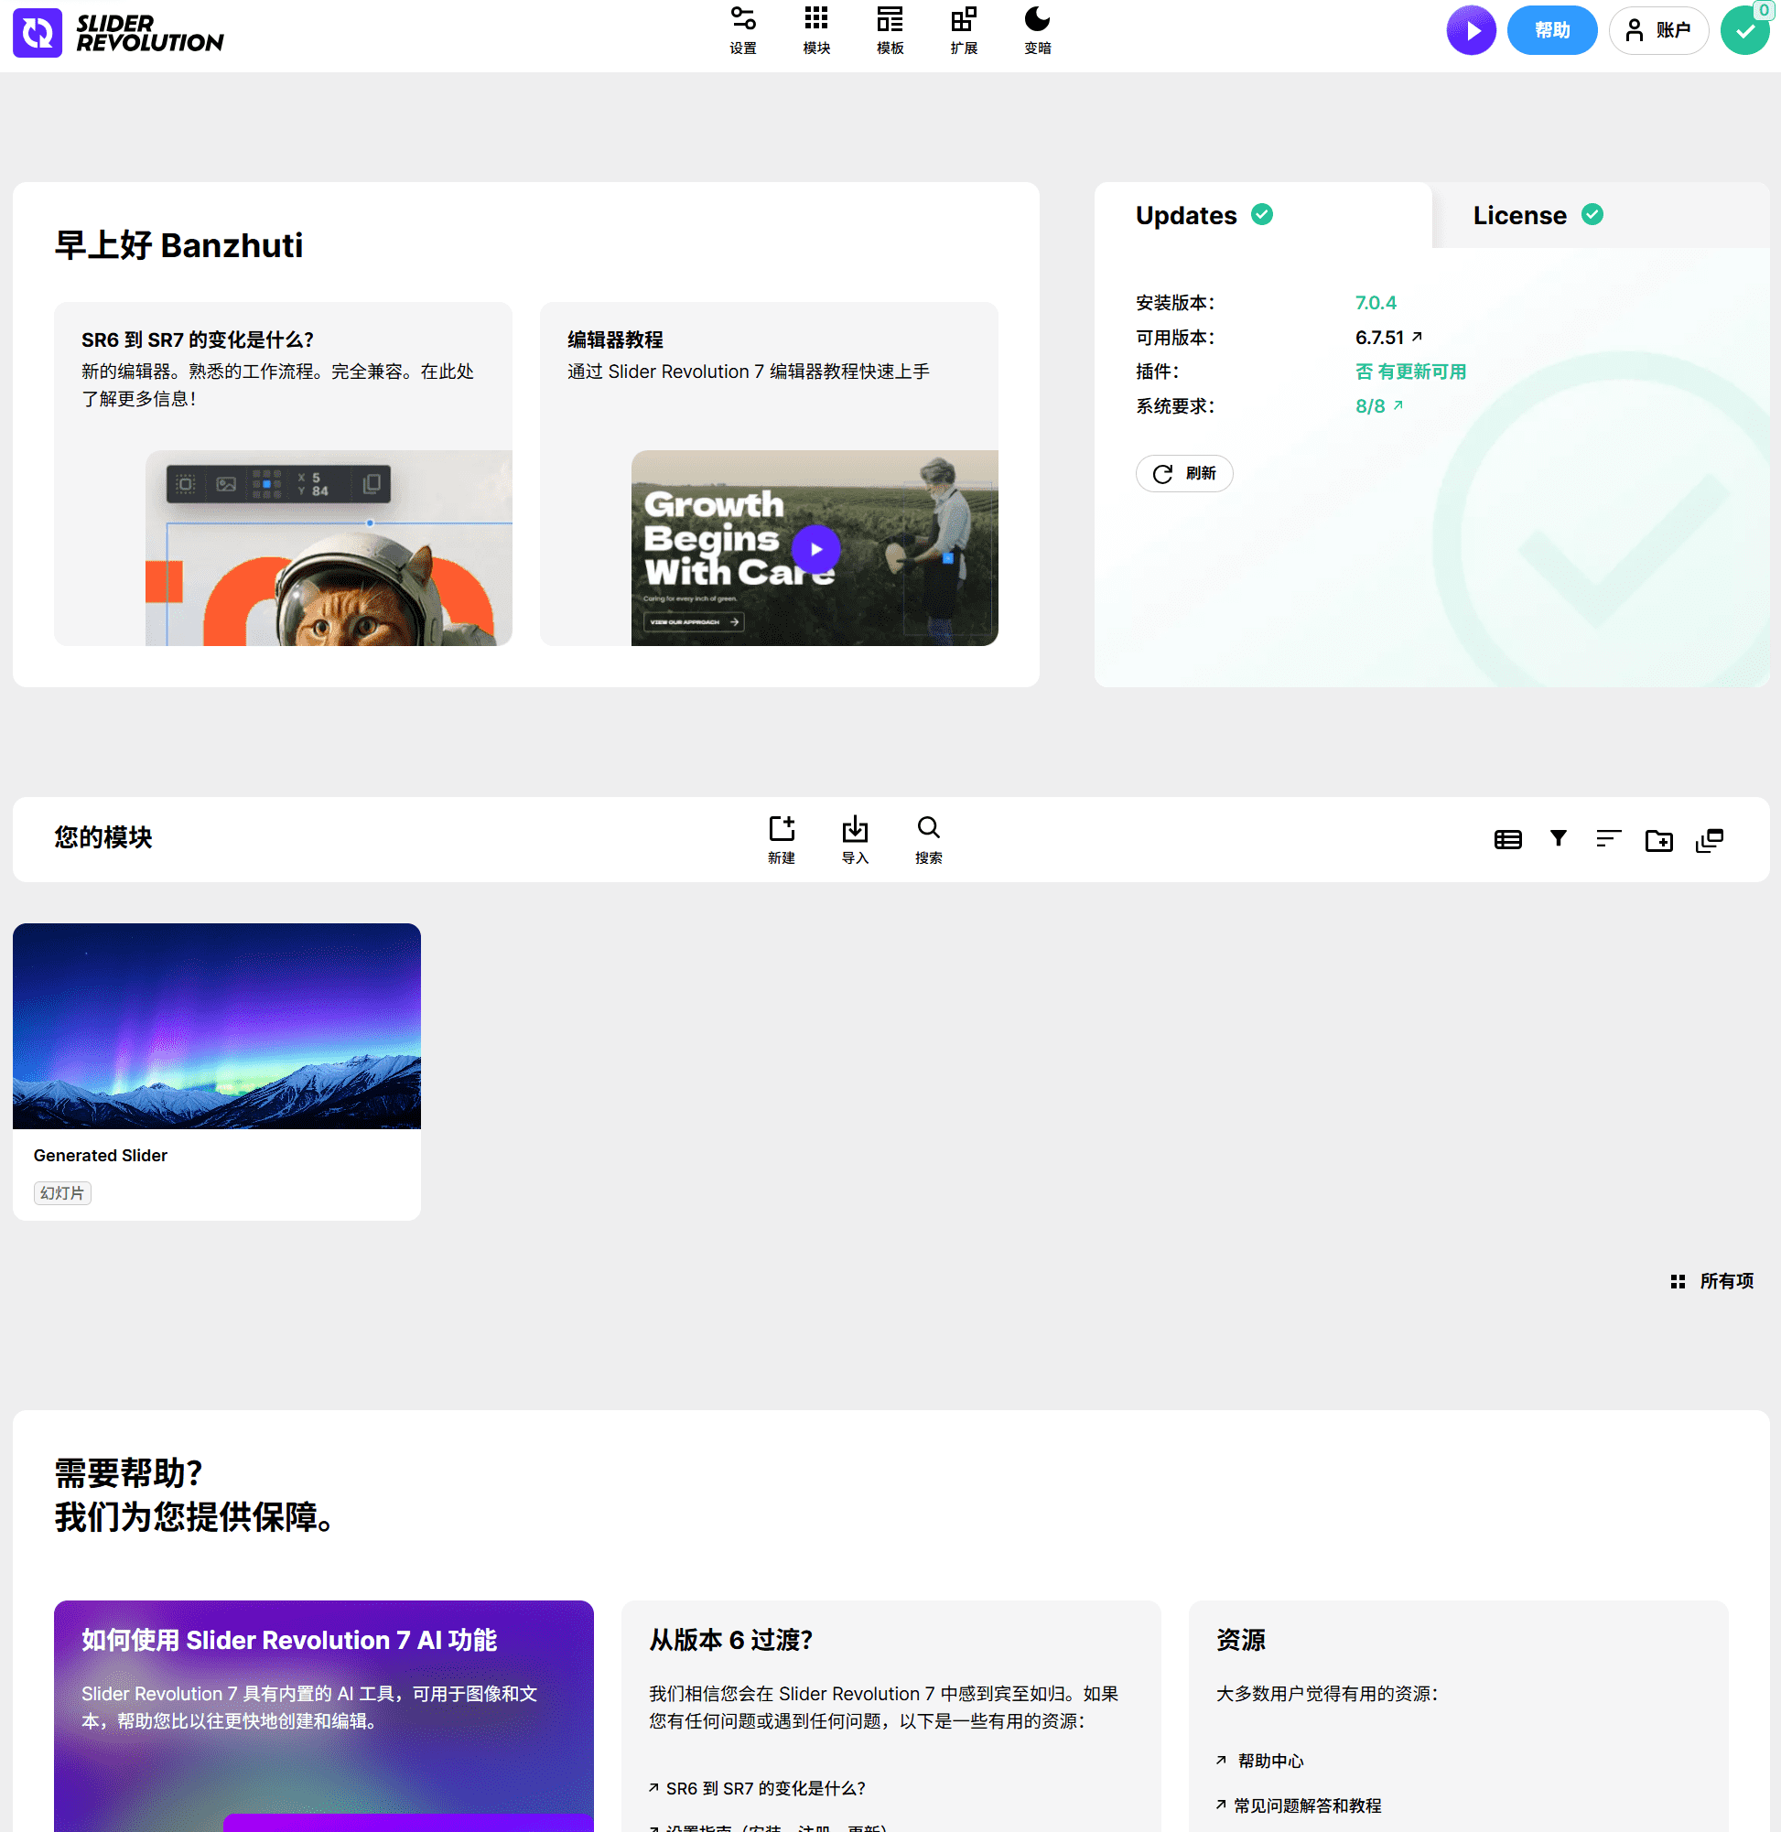Open 帮助中心 help center link
The width and height of the screenshot is (1781, 1832).
[1260, 1762]
